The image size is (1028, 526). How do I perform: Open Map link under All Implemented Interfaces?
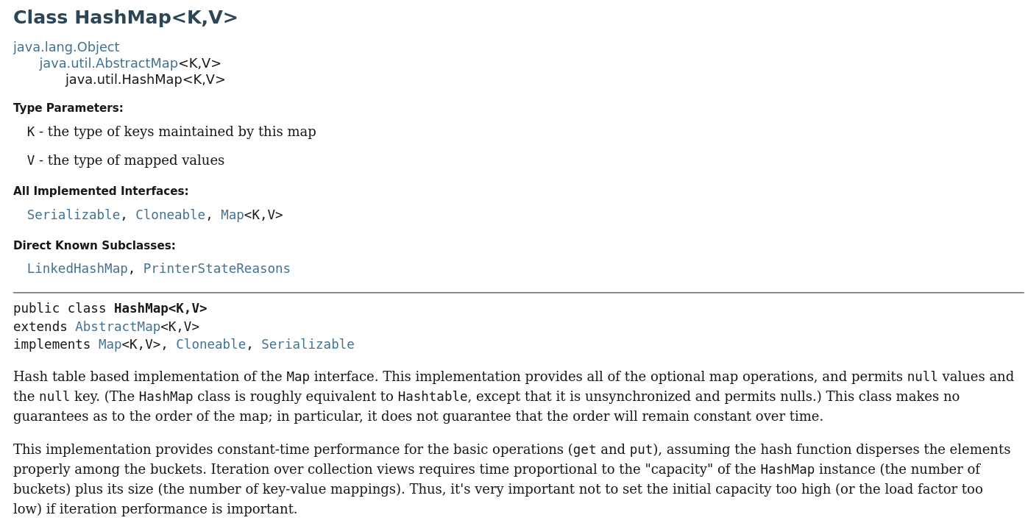click(x=232, y=216)
